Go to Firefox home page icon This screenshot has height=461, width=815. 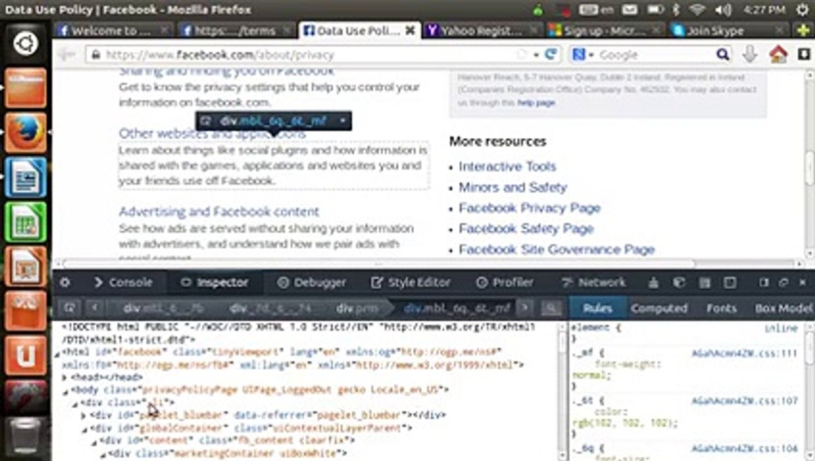[x=778, y=54]
